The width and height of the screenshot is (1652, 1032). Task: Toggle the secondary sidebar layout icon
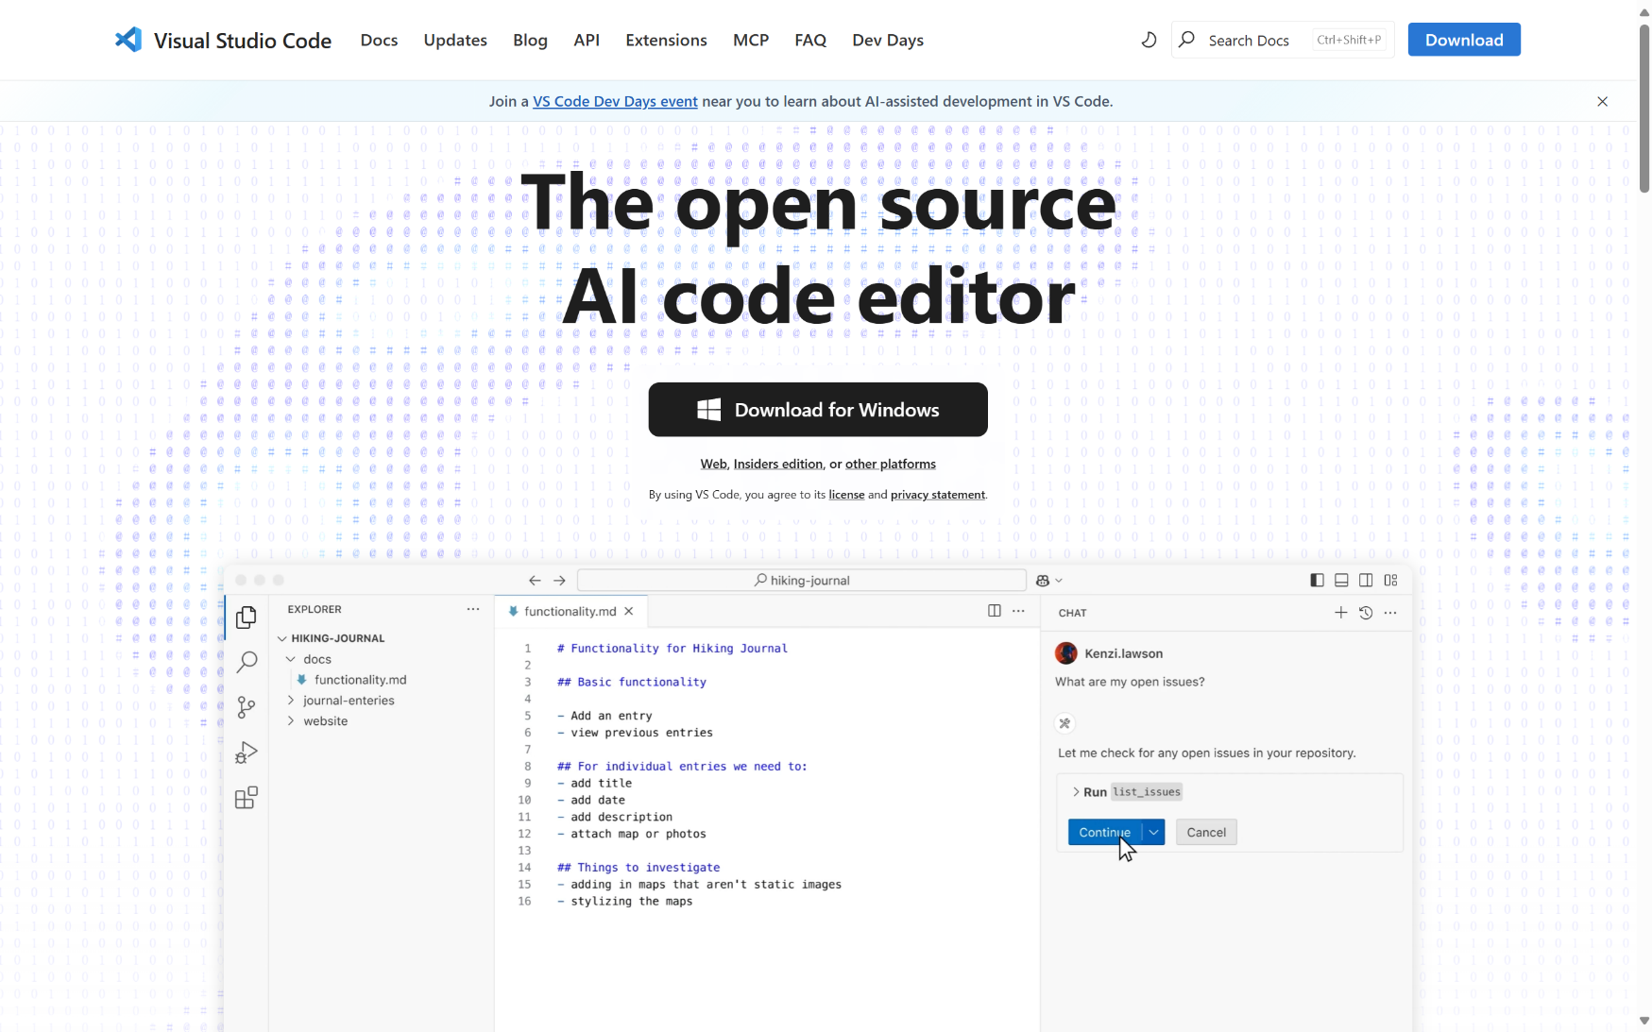tap(1366, 581)
